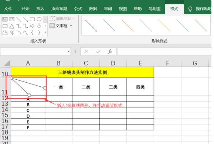Select column B header

(x=59, y=63)
